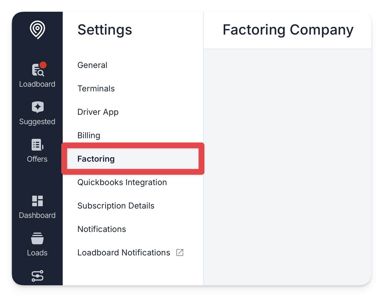Open the Suggested sparkle icon

pos(37,107)
